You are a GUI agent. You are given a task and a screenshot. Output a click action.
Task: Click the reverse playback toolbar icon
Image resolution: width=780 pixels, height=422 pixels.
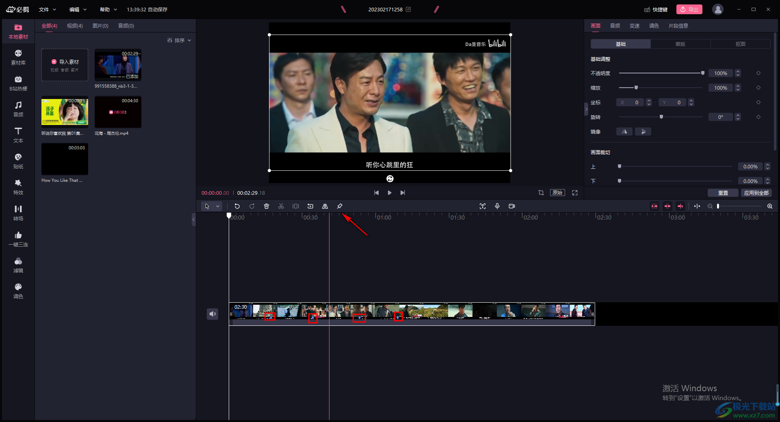click(310, 206)
